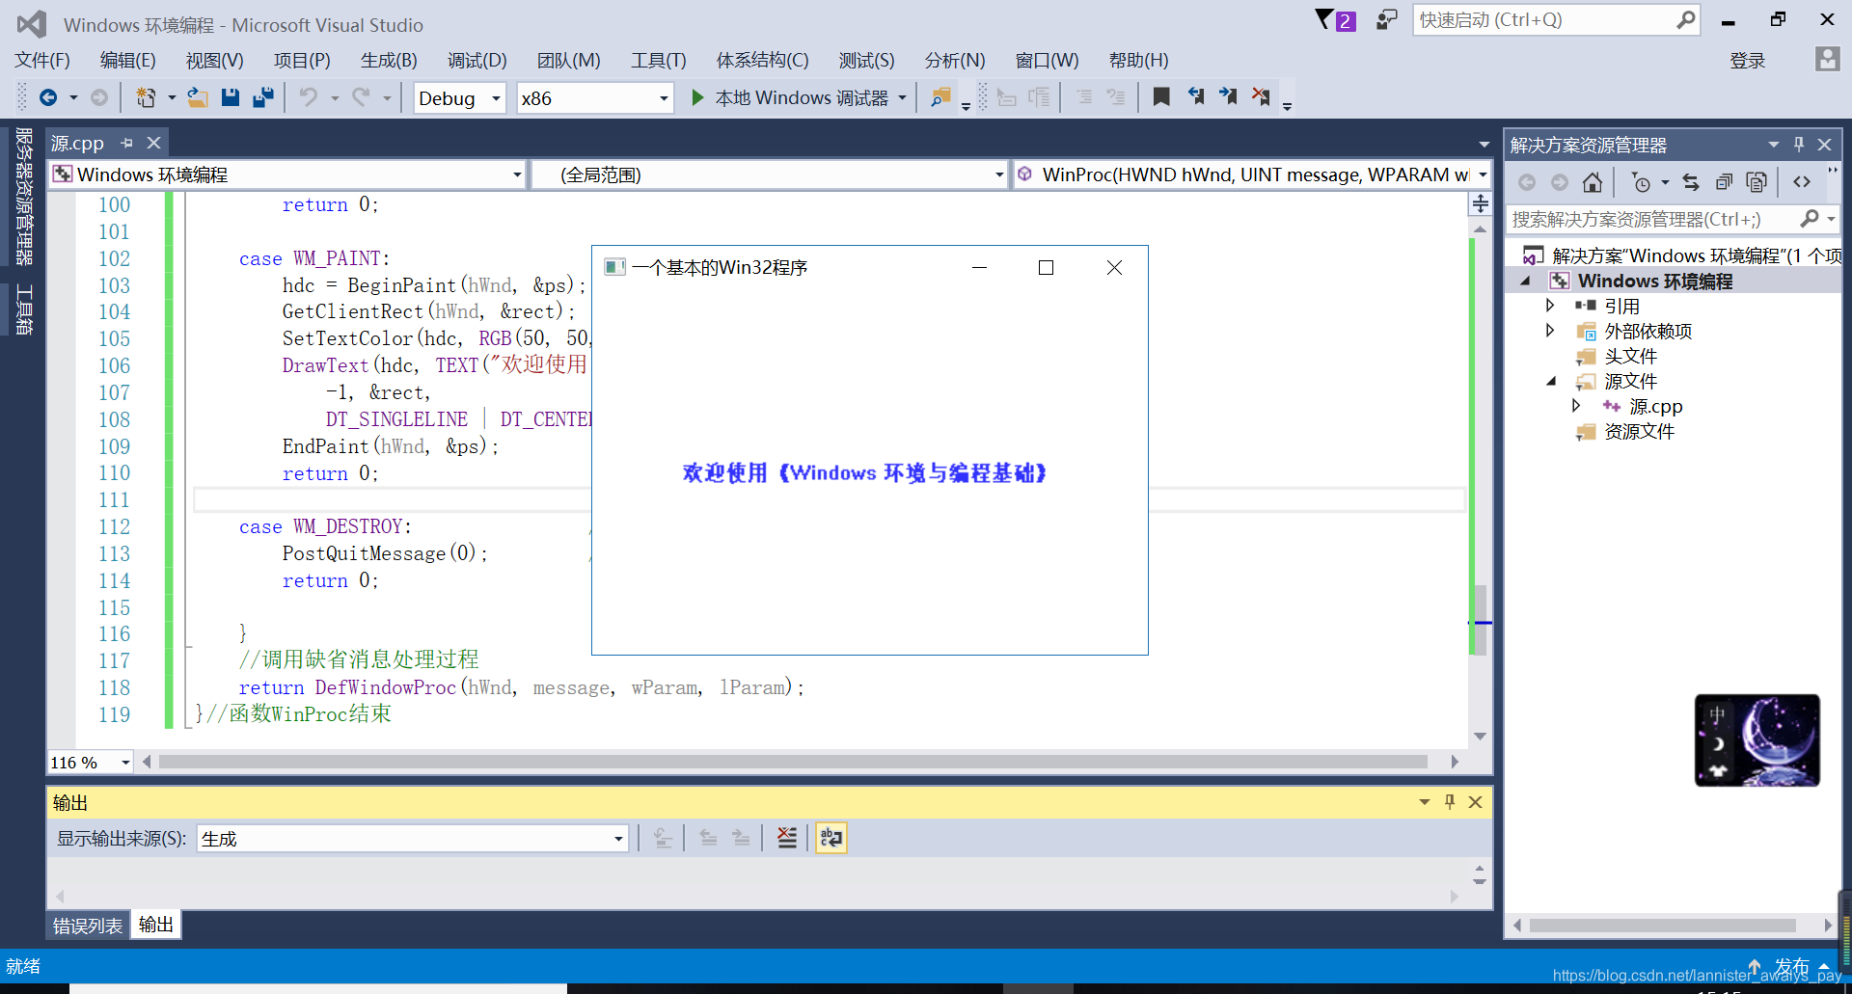The height and width of the screenshot is (994, 1852).
Task: Click the Save All icon in toolbar
Action: click(x=262, y=96)
